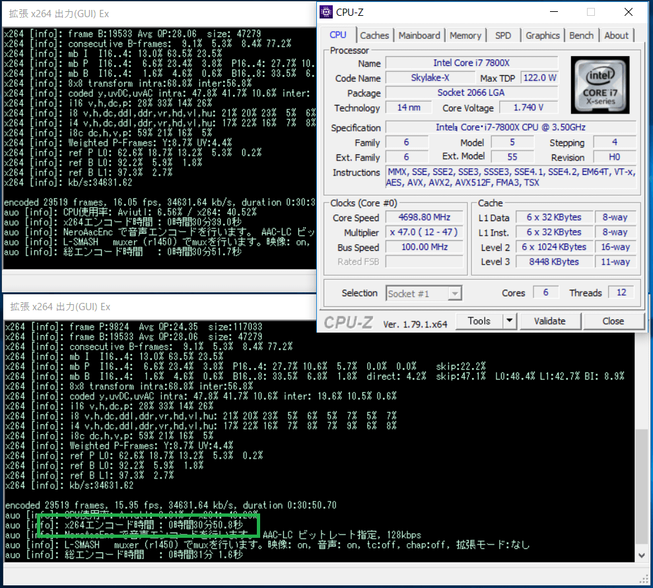Click the Specification field with 3.50GHz

click(511, 127)
